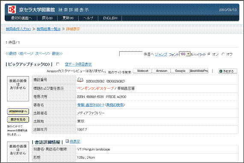Image resolution: width=244 pixels, height=163 pixels.
Task: Click the amazon.co.jp button
Action: coord(18,111)
